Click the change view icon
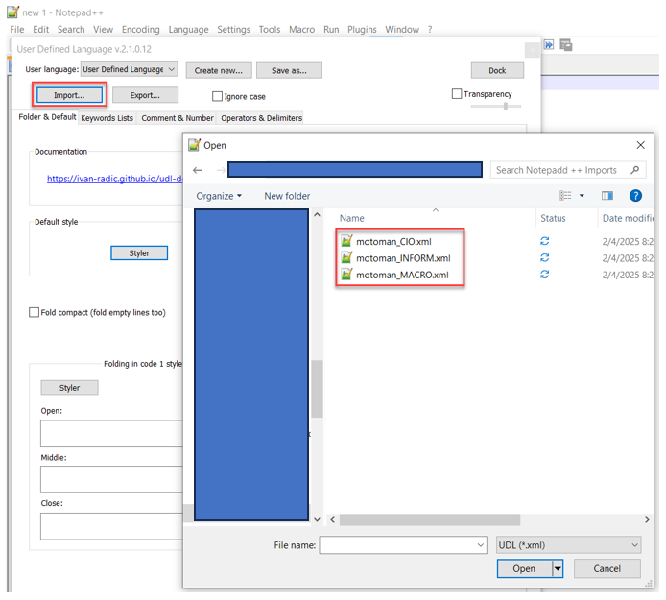666x600 pixels. (565, 196)
